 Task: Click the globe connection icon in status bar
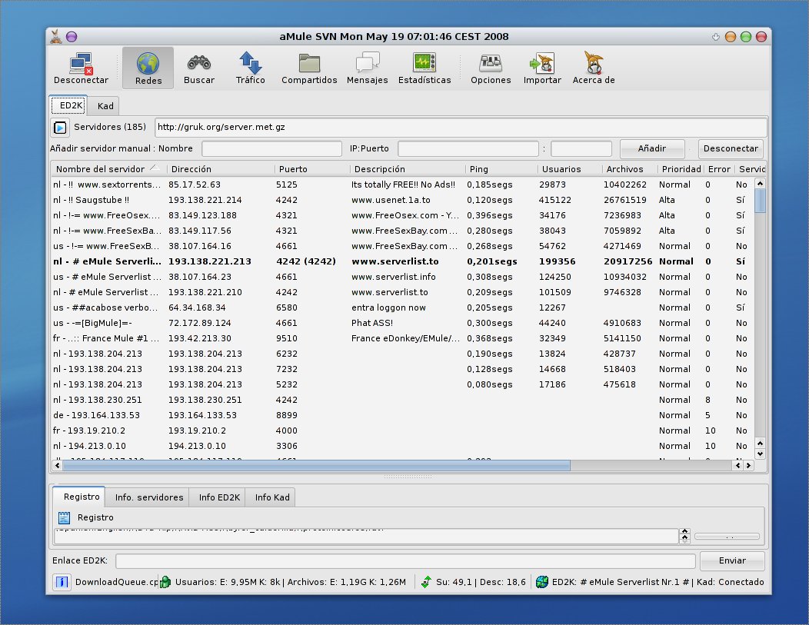tap(541, 582)
